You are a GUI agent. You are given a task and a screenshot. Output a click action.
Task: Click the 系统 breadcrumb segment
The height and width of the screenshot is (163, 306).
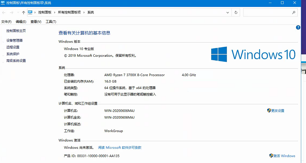coord(91,12)
